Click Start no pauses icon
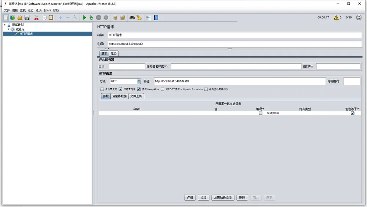367x207 pixels. click(91, 18)
